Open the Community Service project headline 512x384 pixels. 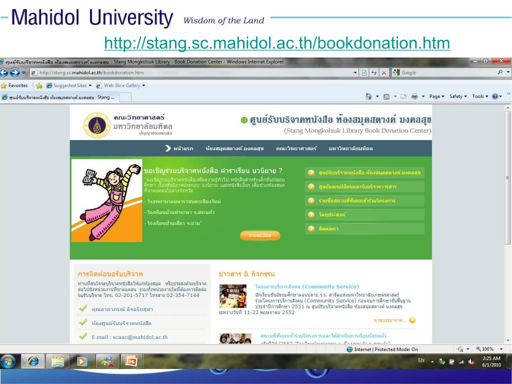click(x=307, y=286)
